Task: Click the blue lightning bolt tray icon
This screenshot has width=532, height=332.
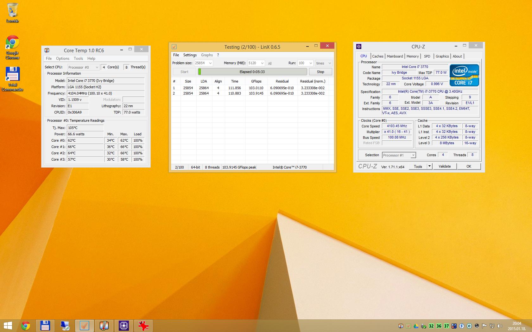Action: 462,326
